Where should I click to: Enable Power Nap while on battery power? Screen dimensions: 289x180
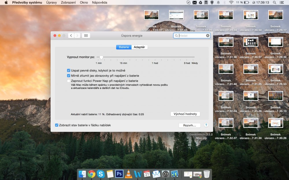[69, 81]
